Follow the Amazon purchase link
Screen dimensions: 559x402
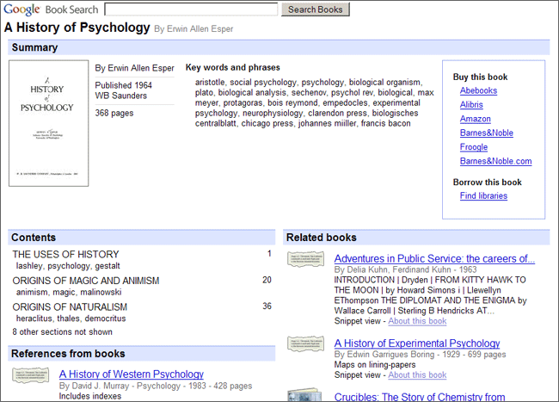click(476, 119)
